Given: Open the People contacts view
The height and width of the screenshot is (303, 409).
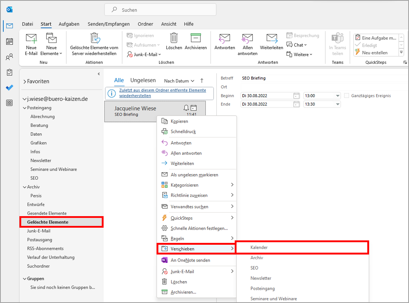Looking at the screenshot, I should (x=10, y=57).
